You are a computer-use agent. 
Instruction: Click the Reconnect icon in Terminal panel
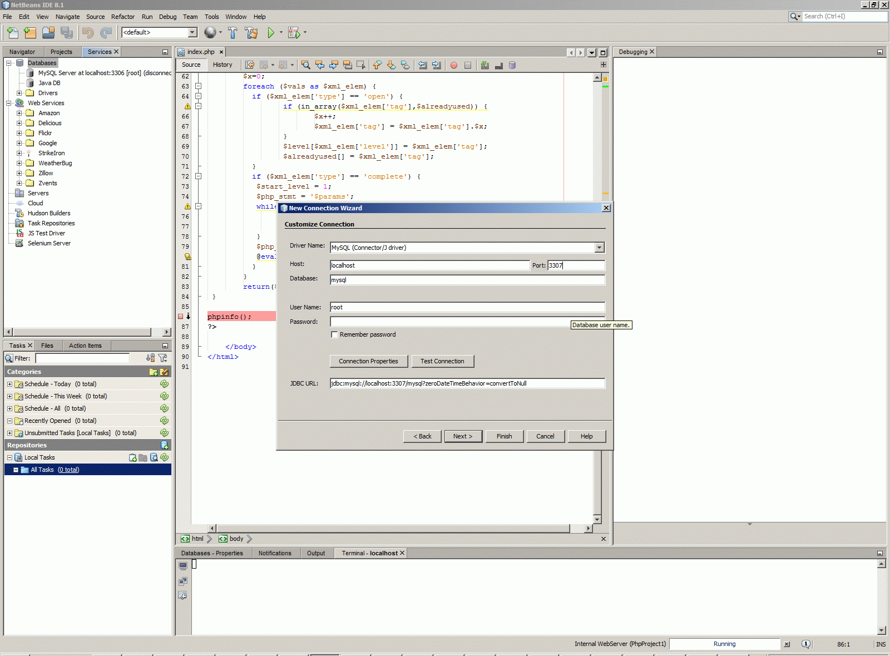coord(183,581)
